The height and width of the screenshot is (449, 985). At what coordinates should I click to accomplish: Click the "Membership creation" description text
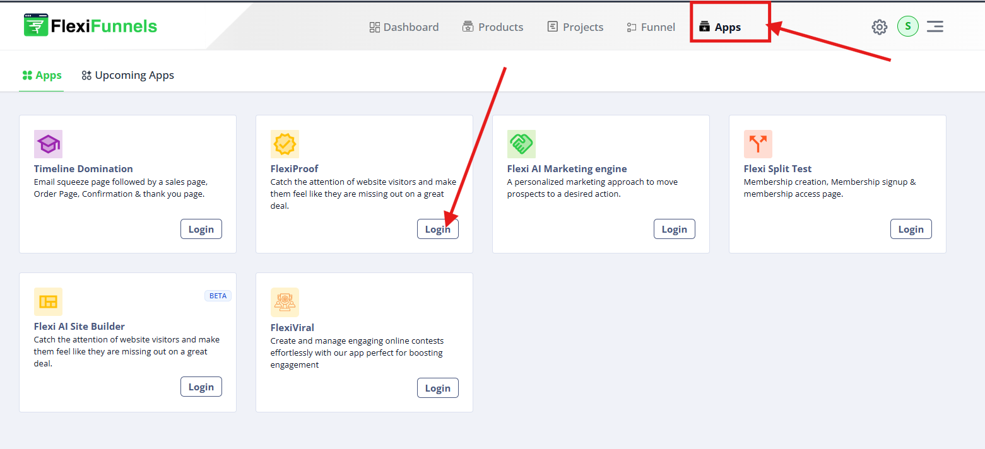[830, 188]
